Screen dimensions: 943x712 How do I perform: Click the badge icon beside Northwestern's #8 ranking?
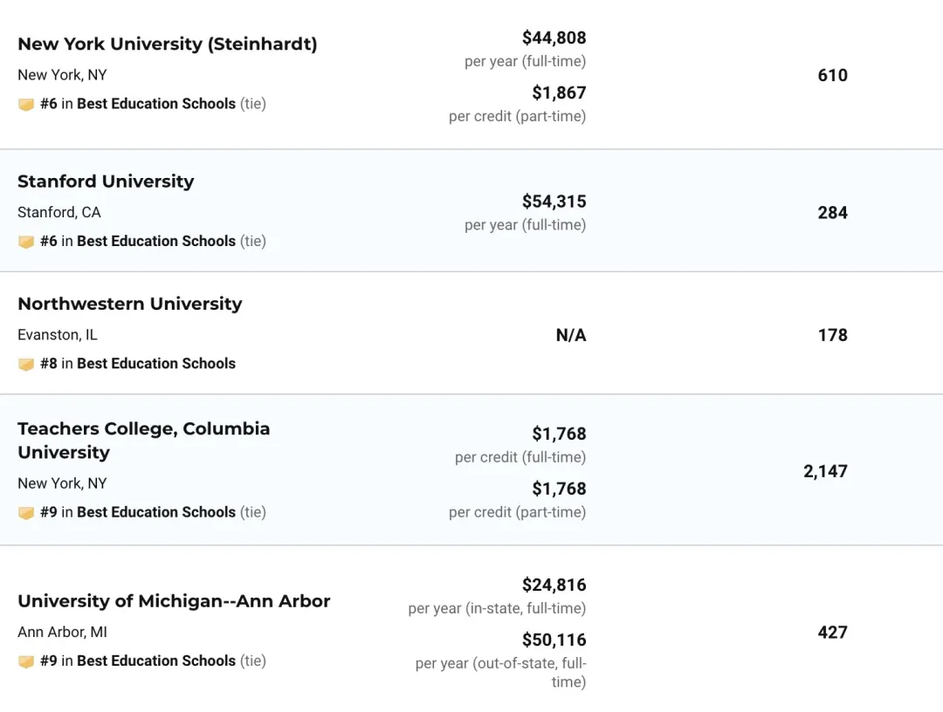point(26,364)
